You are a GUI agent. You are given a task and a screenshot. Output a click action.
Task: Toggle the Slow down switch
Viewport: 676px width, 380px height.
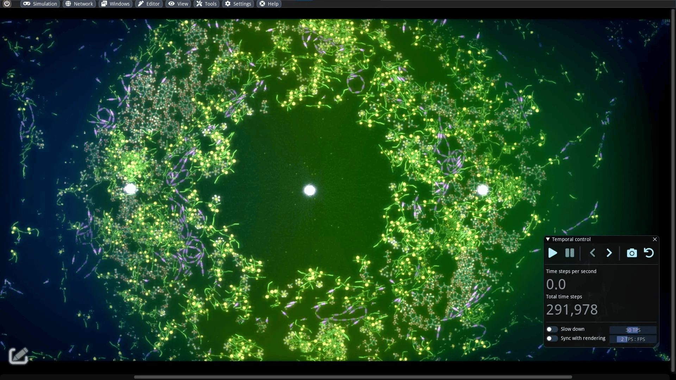click(x=552, y=329)
